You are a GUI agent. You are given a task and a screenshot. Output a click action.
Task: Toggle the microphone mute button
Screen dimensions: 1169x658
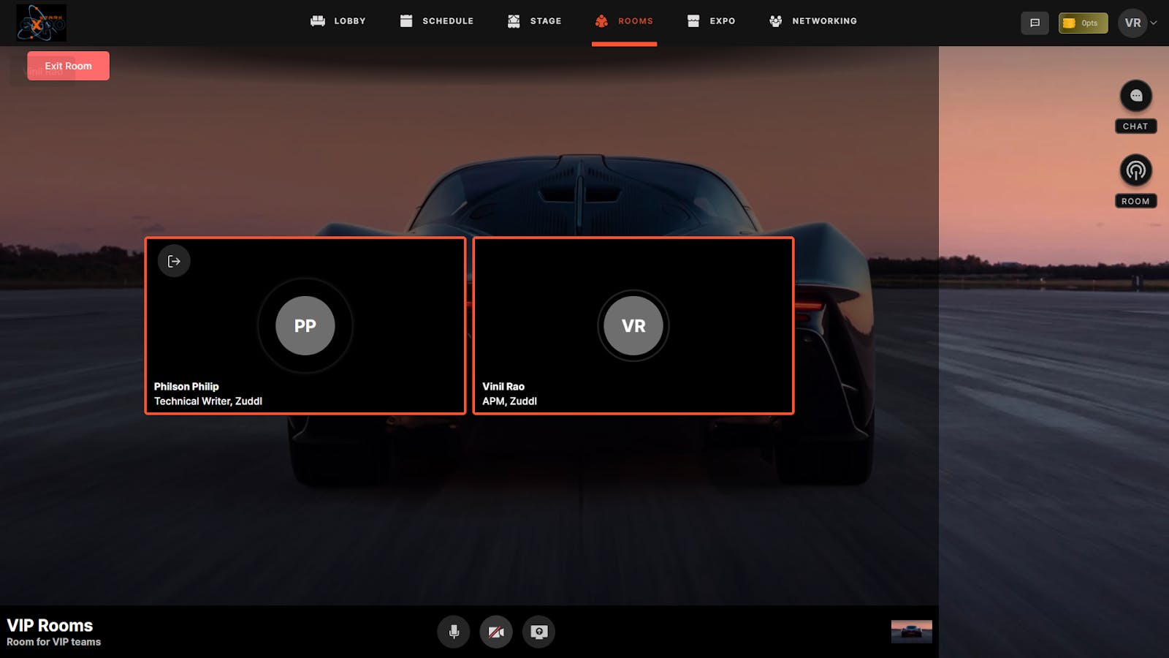[x=454, y=632]
